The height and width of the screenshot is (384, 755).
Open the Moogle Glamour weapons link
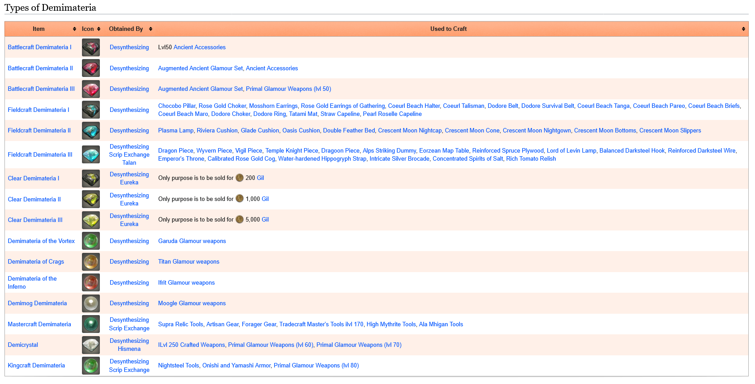point(192,303)
